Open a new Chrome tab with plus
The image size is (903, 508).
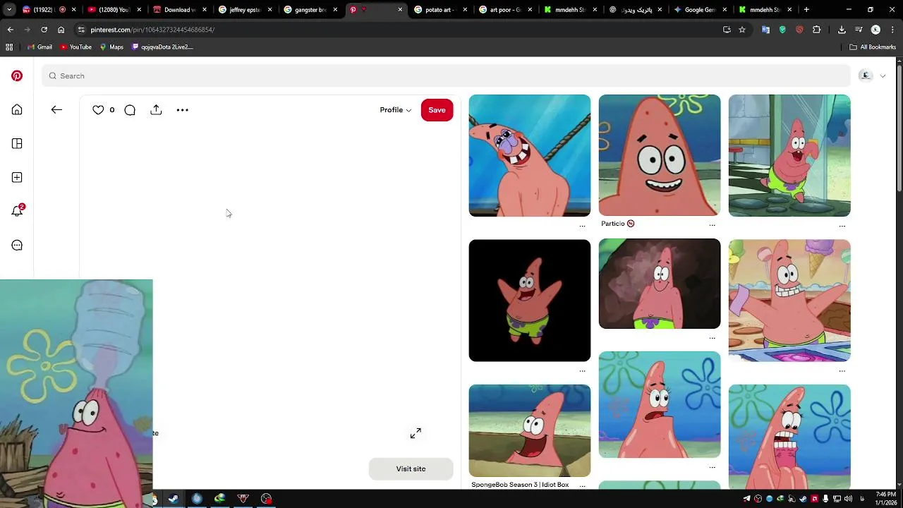click(x=806, y=10)
